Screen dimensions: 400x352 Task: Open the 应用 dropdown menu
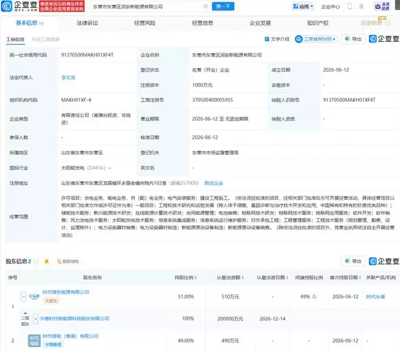tap(303, 7)
